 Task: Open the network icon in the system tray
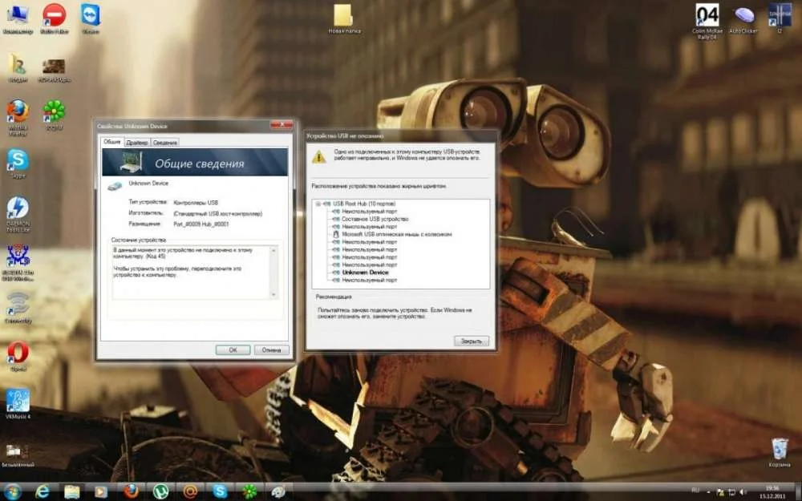tap(731, 492)
